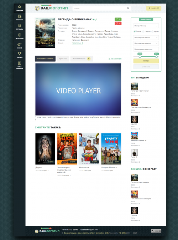Click the 1990 year slider handle

click(x=140, y=57)
